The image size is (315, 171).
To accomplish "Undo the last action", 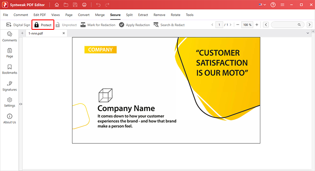I will click(98, 5).
